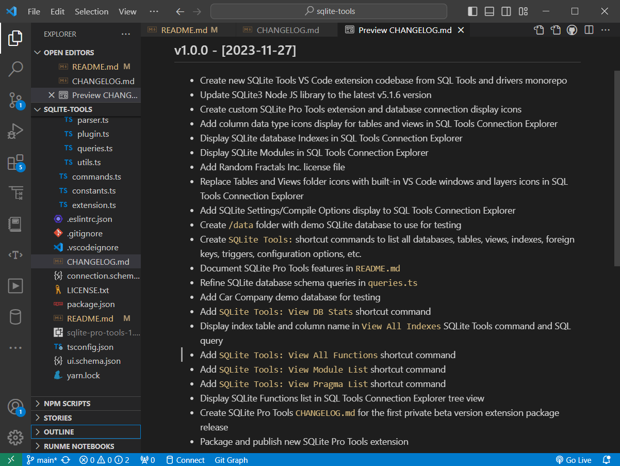Click the VS Code logo in title bar
620x466 pixels.
pyautogui.click(x=12, y=11)
